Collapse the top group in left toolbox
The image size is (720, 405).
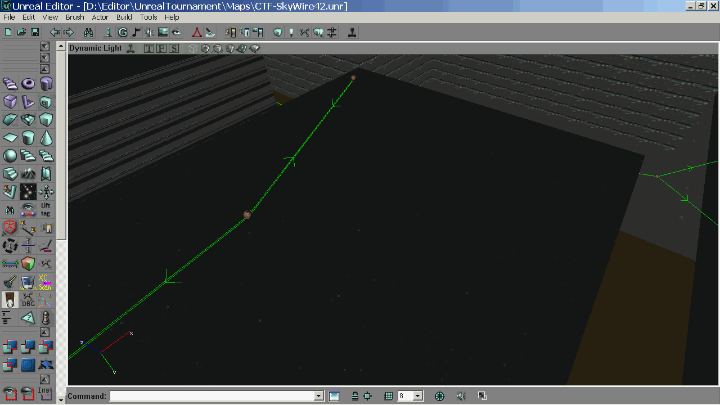(x=45, y=46)
